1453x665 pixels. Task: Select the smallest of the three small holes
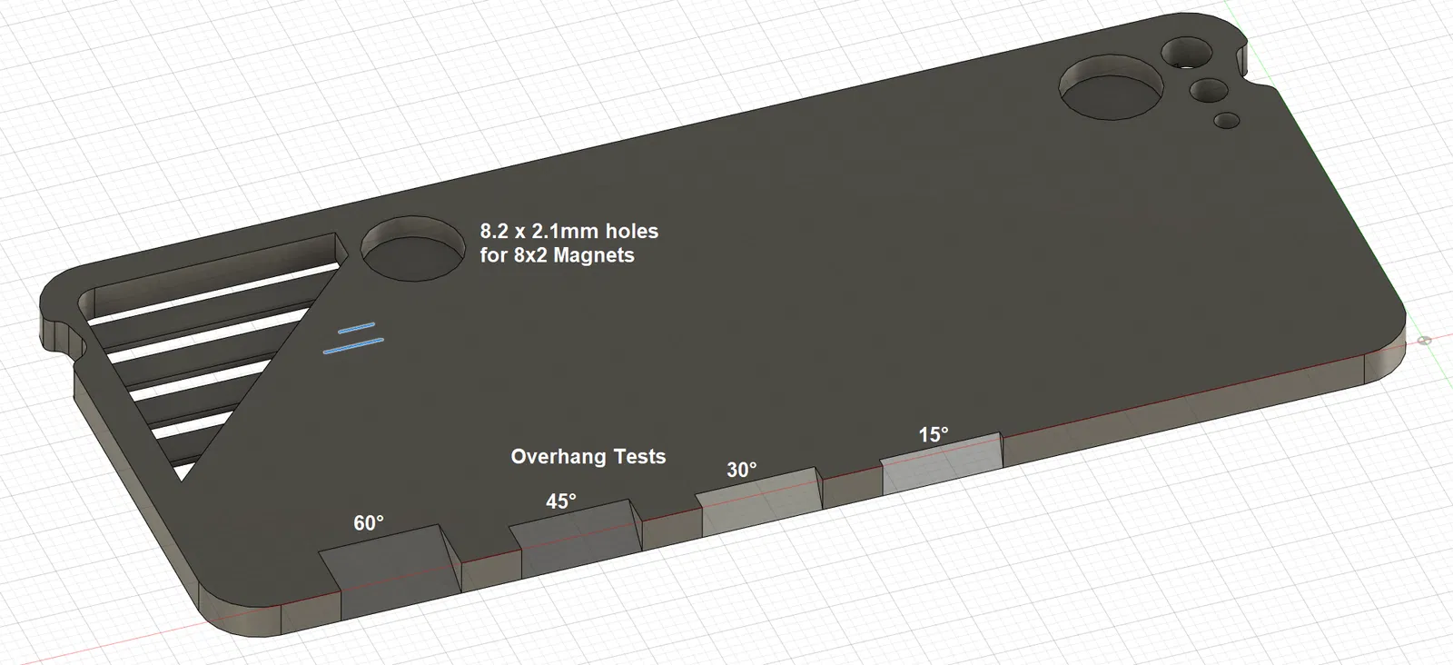[1227, 120]
